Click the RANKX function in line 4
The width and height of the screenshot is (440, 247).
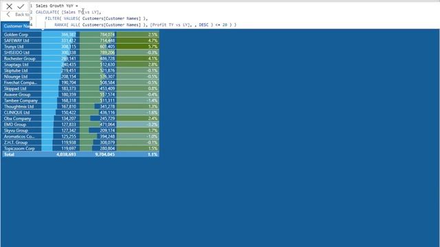pyautogui.click(x=60, y=25)
